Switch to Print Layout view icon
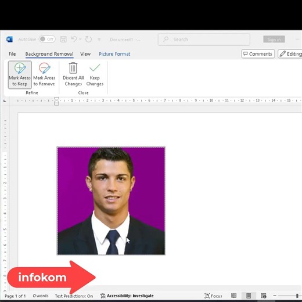Image resolution: width=302 pixels, height=302 pixels. 249,296
